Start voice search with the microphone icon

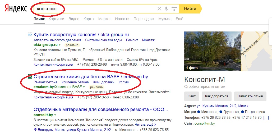[166, 9]
